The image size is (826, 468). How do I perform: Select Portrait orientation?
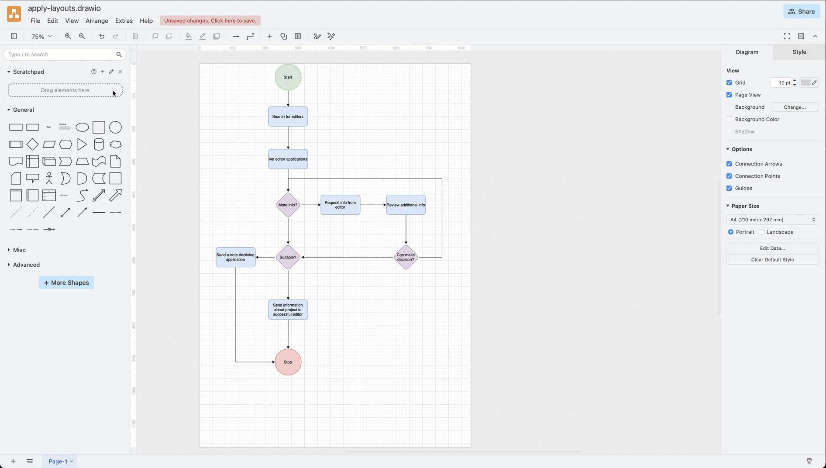[731, 232]
